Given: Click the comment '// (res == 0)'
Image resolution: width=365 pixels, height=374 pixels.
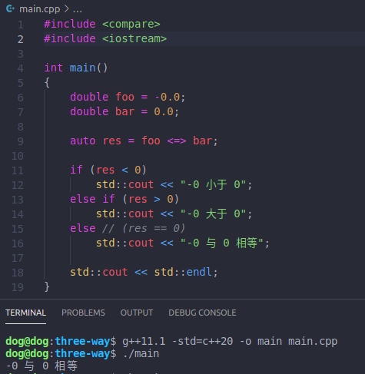Looking at the screenshot, I should (x=144, y=229).
